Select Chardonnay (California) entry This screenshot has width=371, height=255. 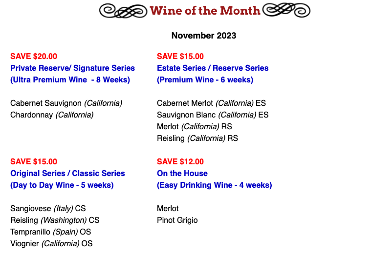[52, 115]
